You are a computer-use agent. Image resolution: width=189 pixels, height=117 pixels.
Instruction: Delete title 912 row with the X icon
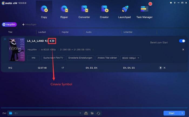tap(164, 68)
